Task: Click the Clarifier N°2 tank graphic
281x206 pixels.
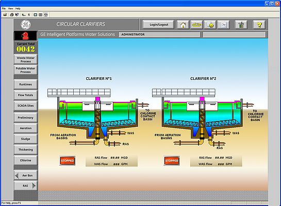Action: coord(202,118)
